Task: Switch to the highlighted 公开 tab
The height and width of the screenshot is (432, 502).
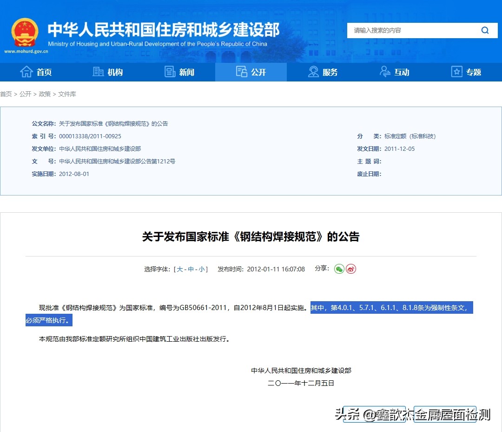Action: tap(251, 72)
